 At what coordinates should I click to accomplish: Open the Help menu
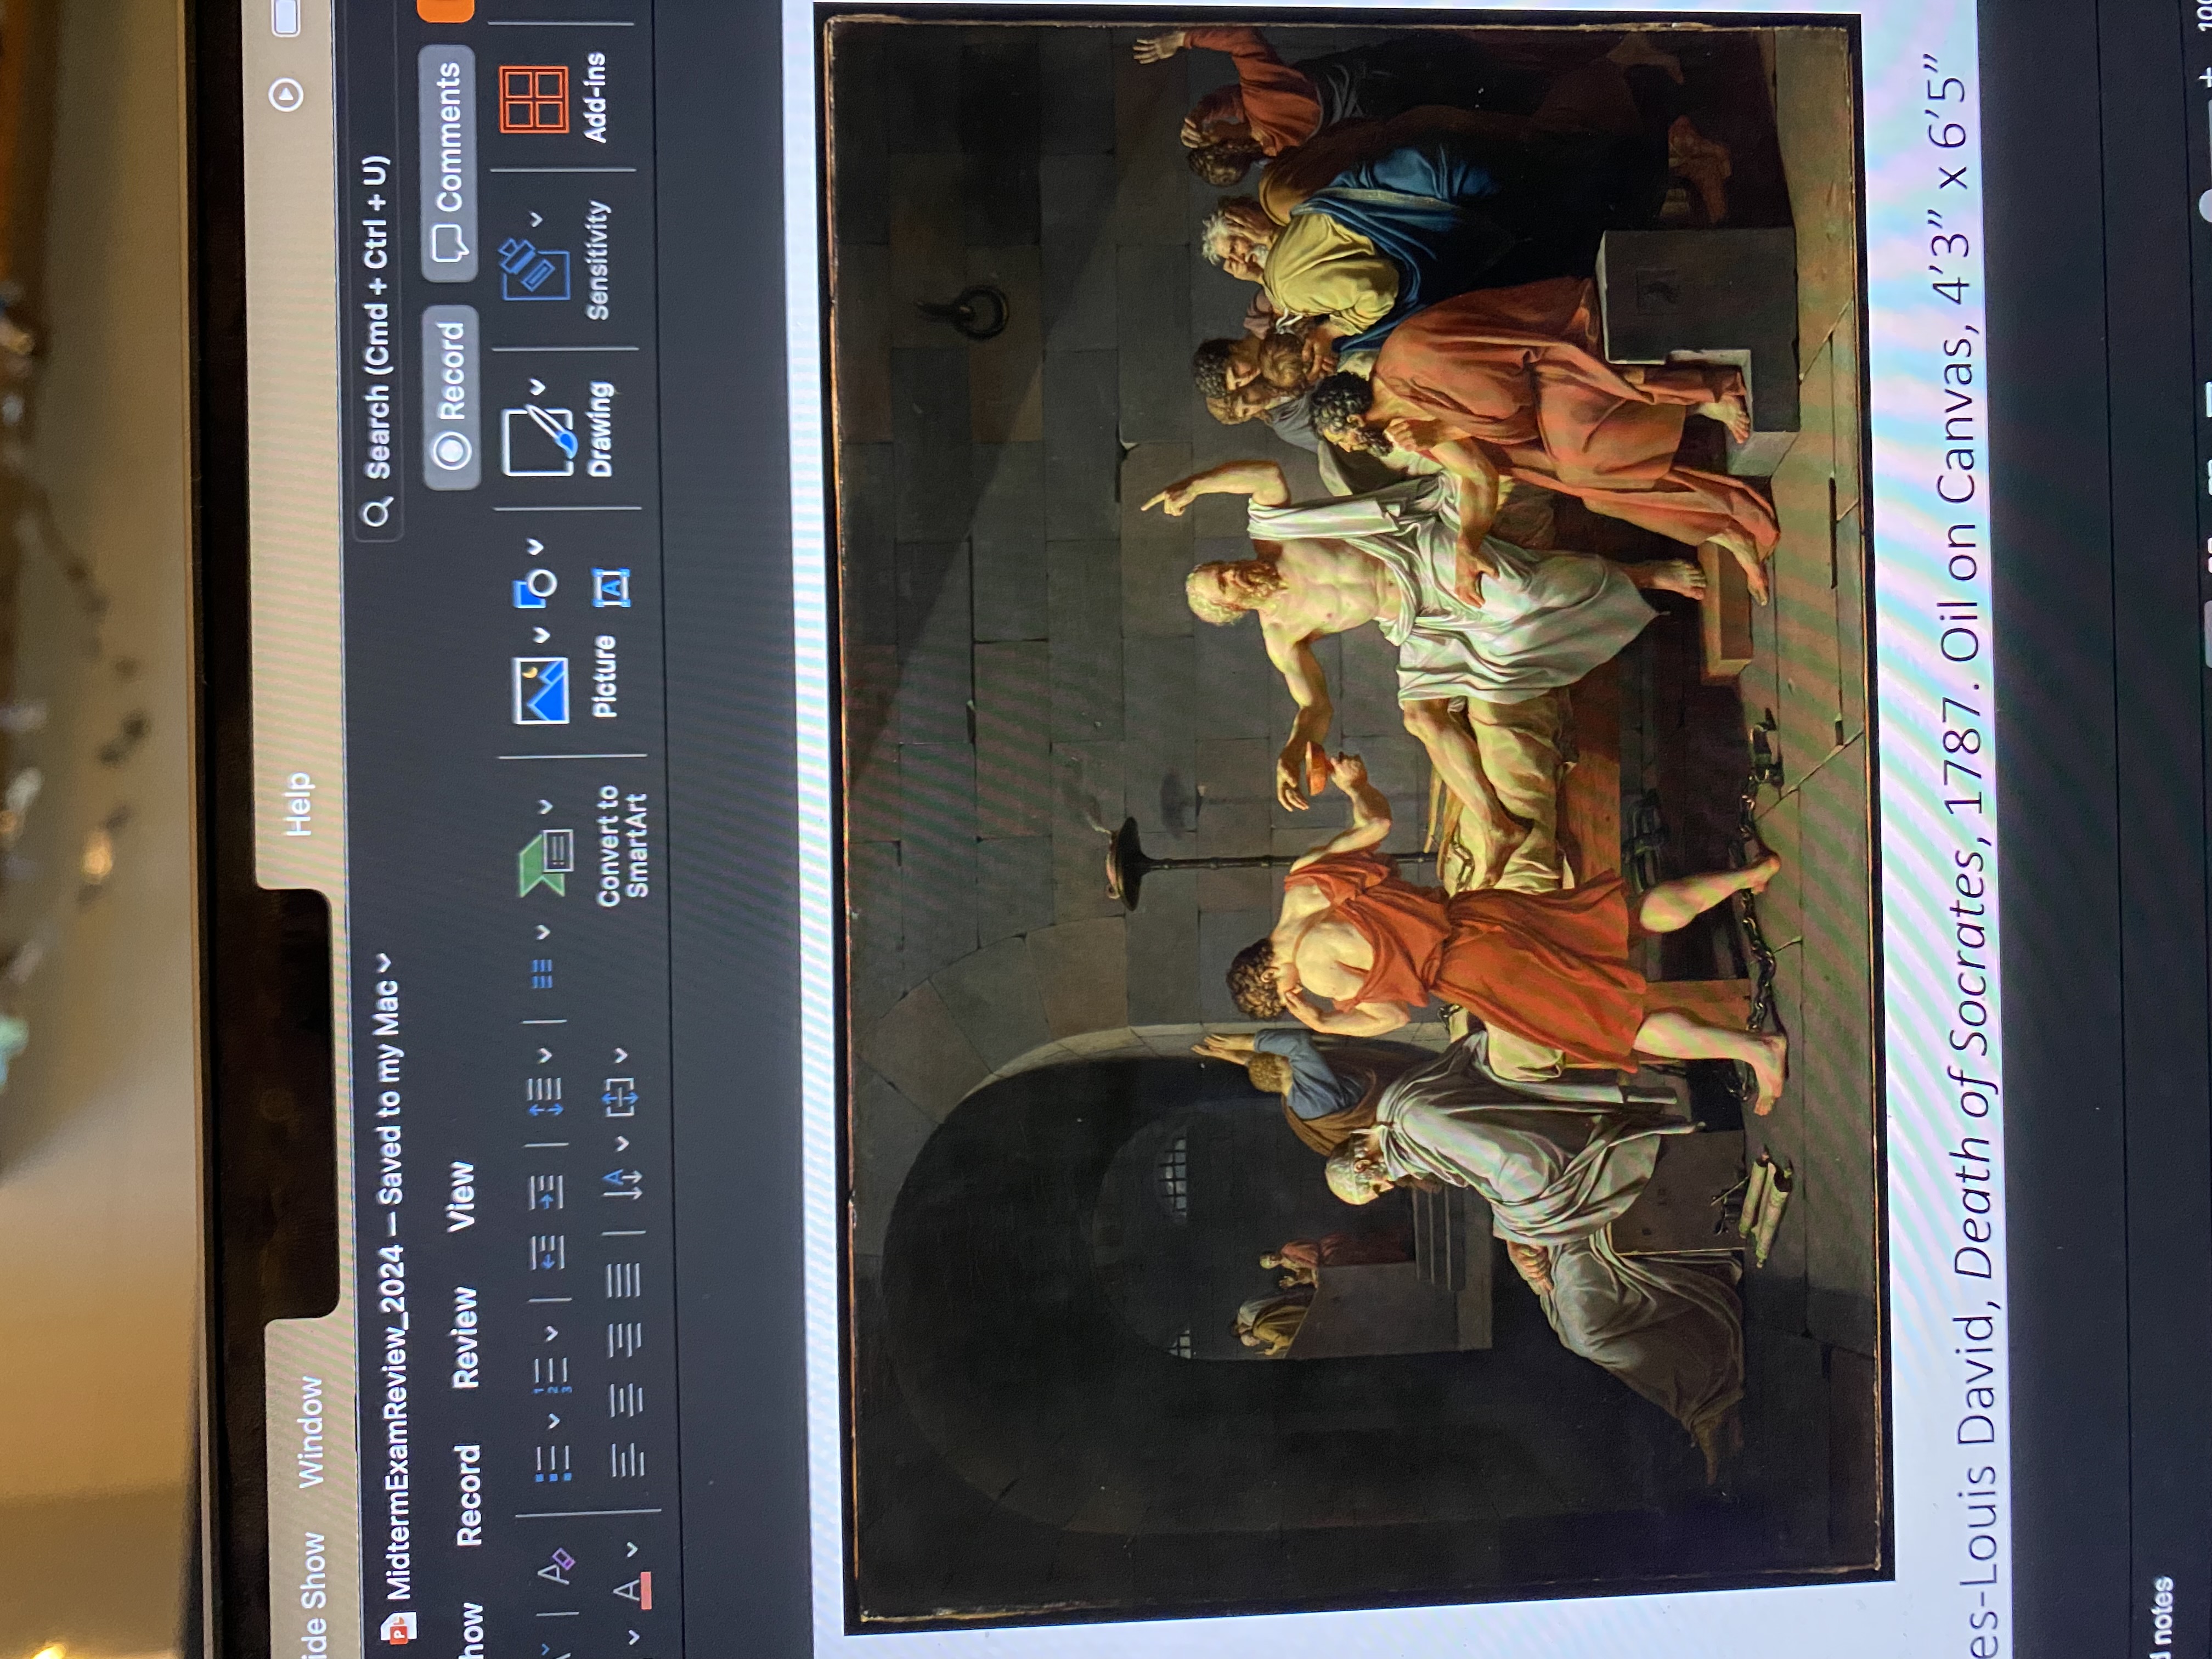coord(299,803)
